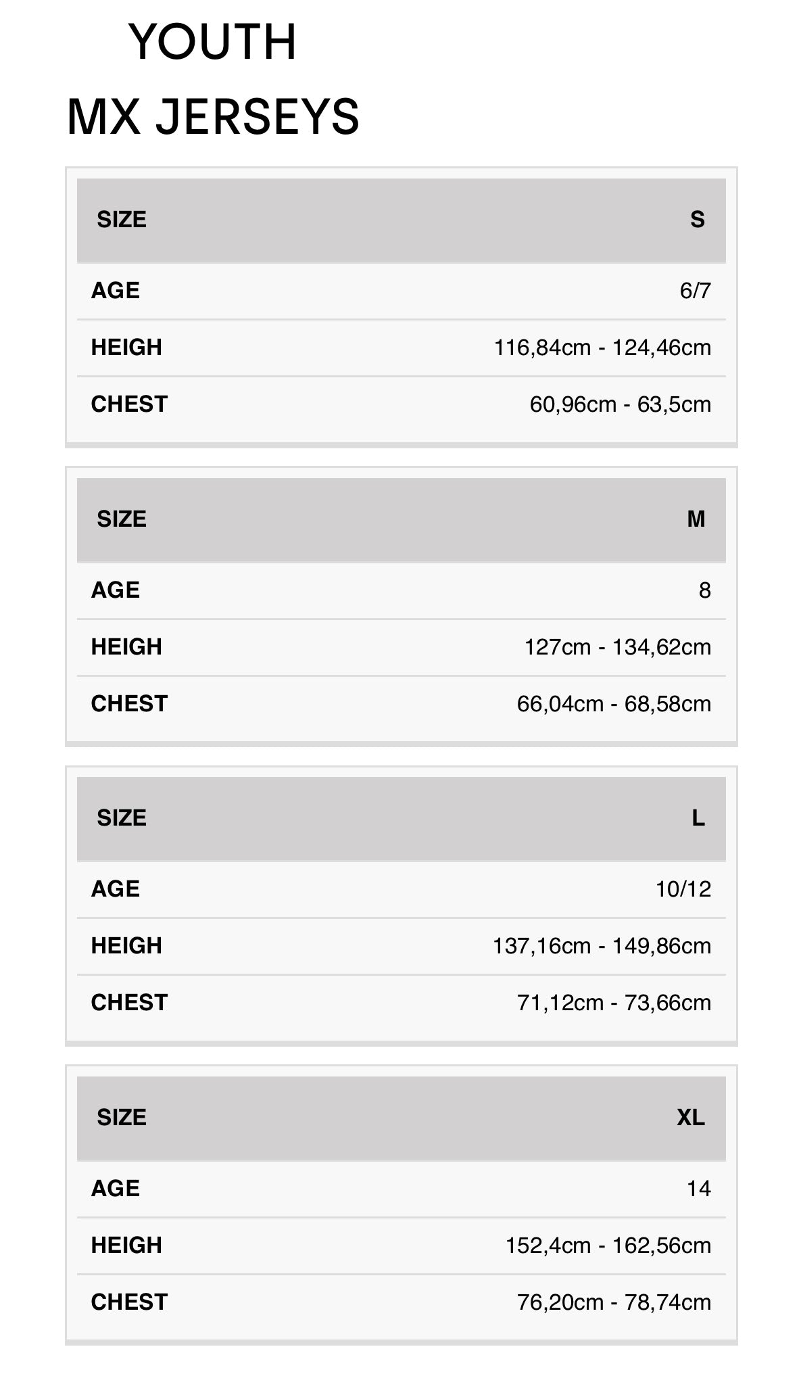The height and width of the screenshot is (1374, 801).
Task: Select height range 137,16cm - 149,86cm
Action: pos(602,946)
